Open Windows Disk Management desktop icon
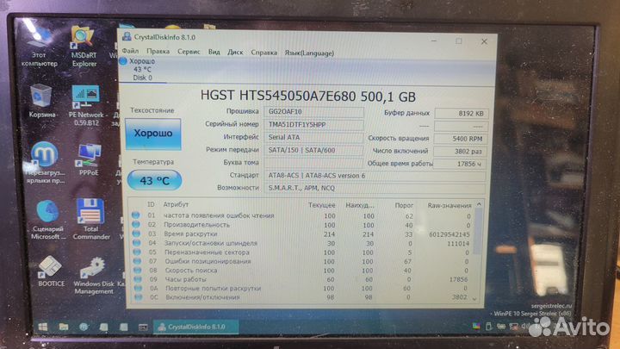Image resolution: width=620 pixels, height=349 pixels. [93, 276]
